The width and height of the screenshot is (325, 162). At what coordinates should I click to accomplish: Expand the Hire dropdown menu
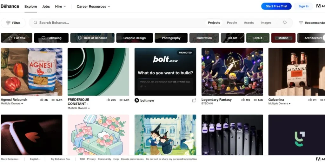click(60, 6)
